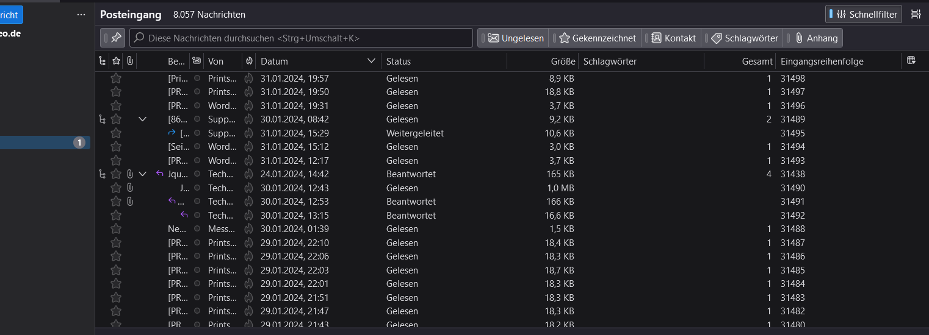
Task: Click the read-status column header icon
Action: click(196, 61)
